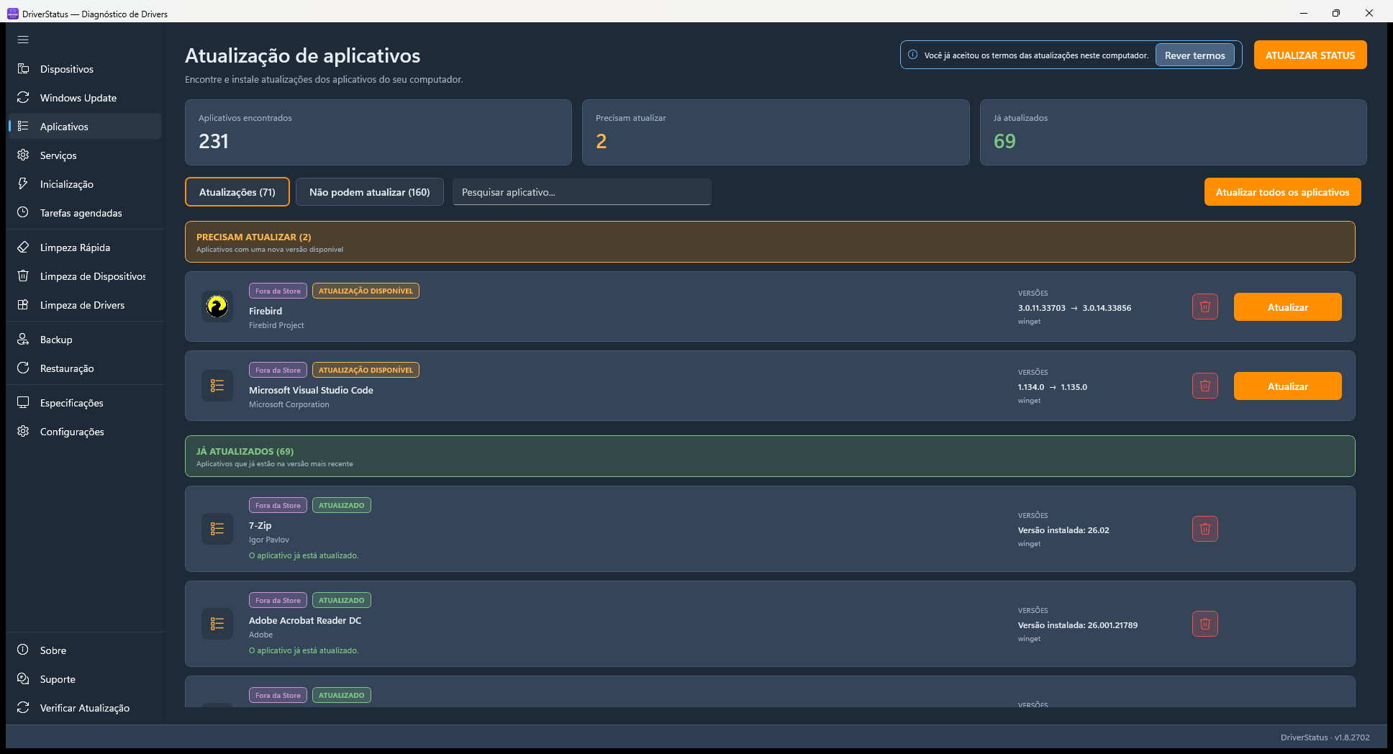The height and width of the screenshot is (754, 1393).
Task: Open Suporte chat icon
Action: [x=23, y=679]
